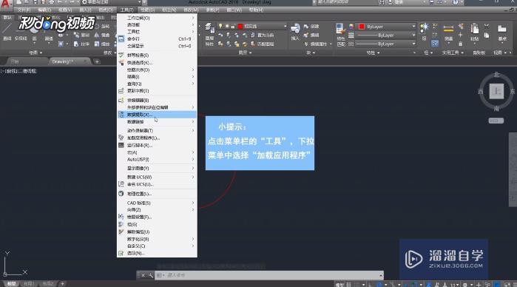Click the Base point (基点) view icon
The width and height of the screenshot is (517, 287).
(x=501, y=30)
